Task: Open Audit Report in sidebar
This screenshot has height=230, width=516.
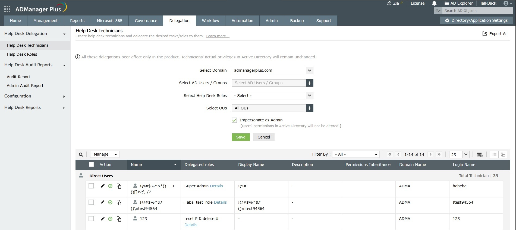Action: click(18, 77)
